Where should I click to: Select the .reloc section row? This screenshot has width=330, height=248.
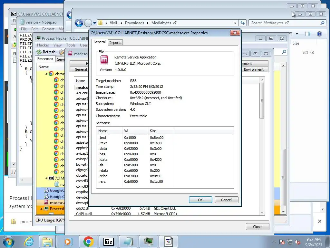pyautogui.click(x=165, y=176)
